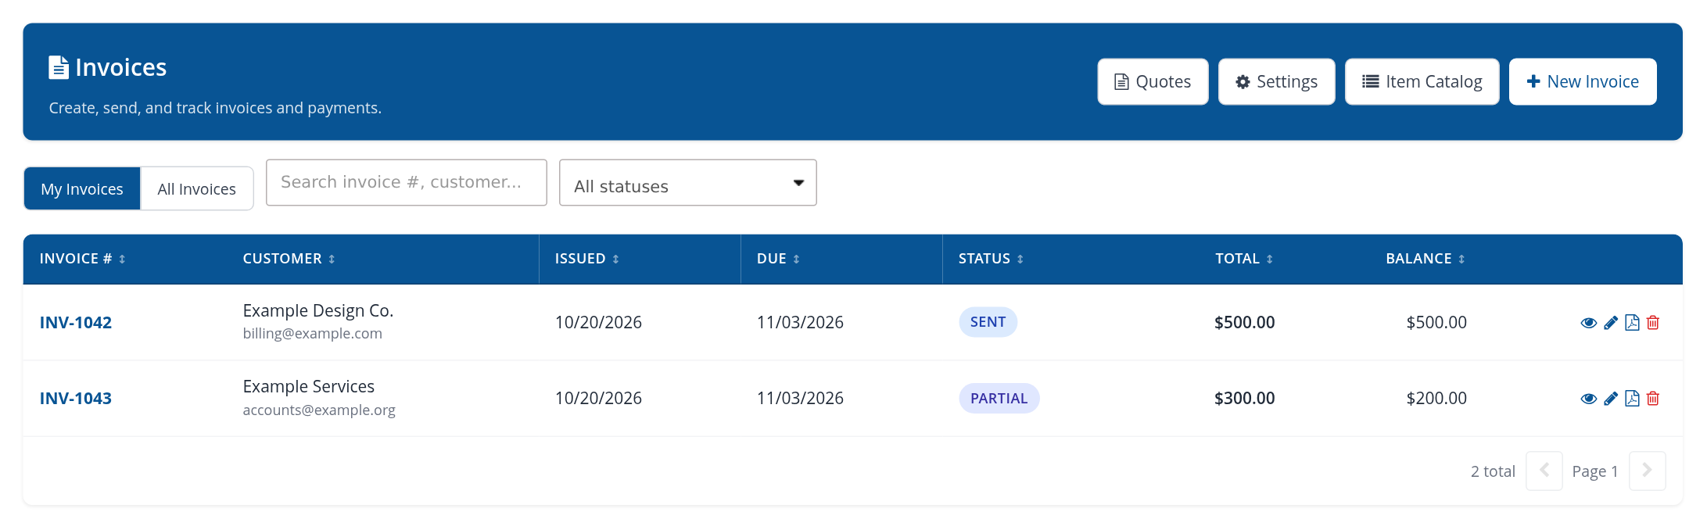
Task: Sort table by Total column
Action: tap(1243, 259)
